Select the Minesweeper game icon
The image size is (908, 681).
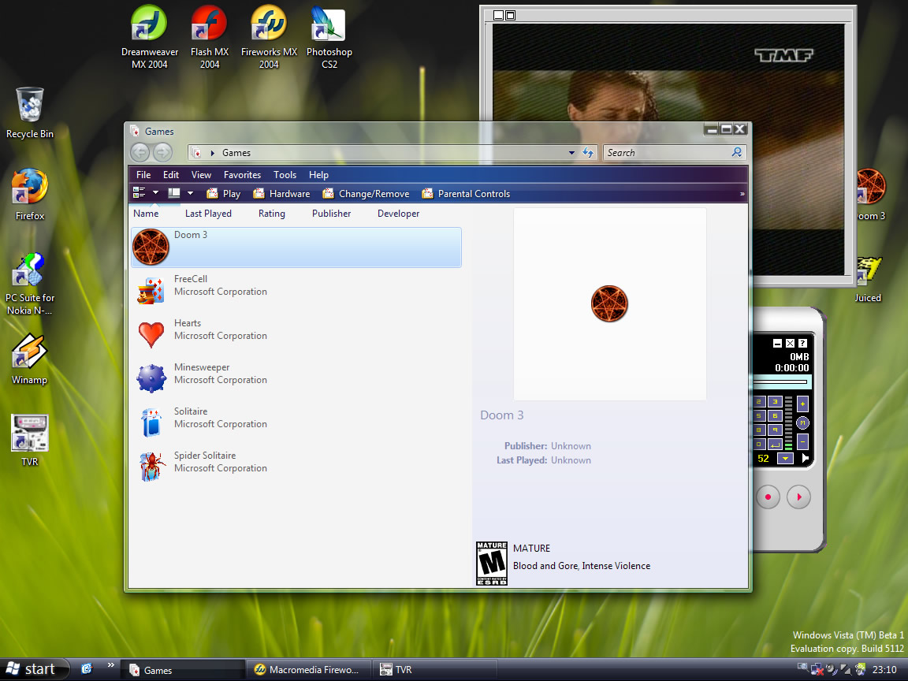(151, 379)
